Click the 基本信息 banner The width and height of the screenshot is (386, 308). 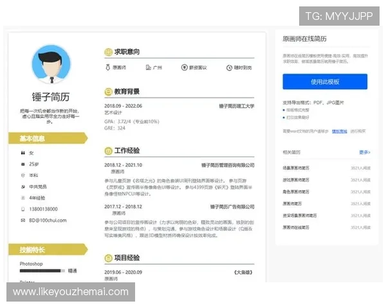48,139
